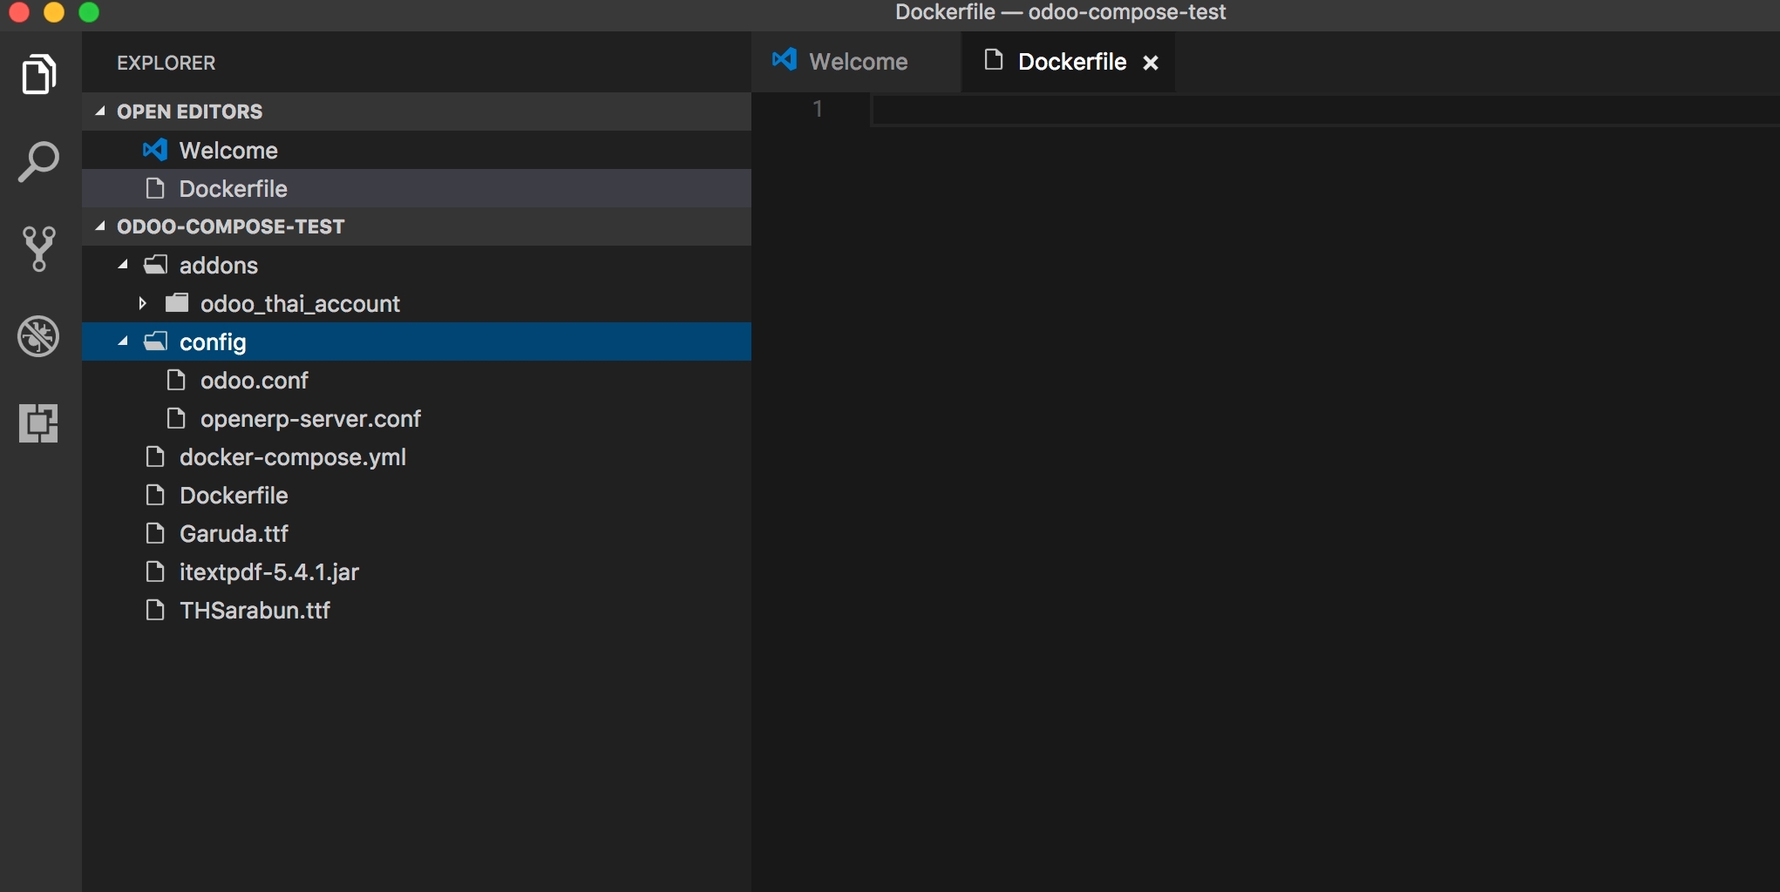1780x892 pixels.
Task: Open the Source Control git view
Action: click(39, 249)
